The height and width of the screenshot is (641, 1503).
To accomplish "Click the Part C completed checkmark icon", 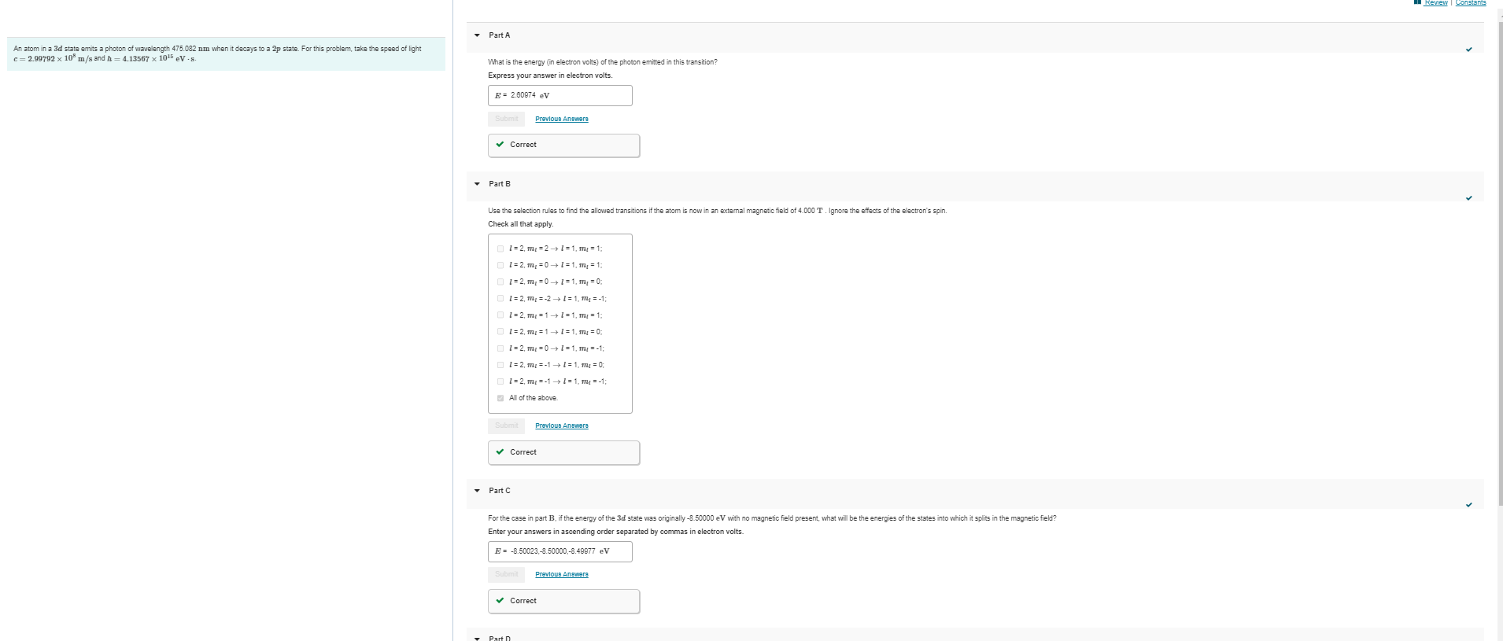I will [1468, 505].
